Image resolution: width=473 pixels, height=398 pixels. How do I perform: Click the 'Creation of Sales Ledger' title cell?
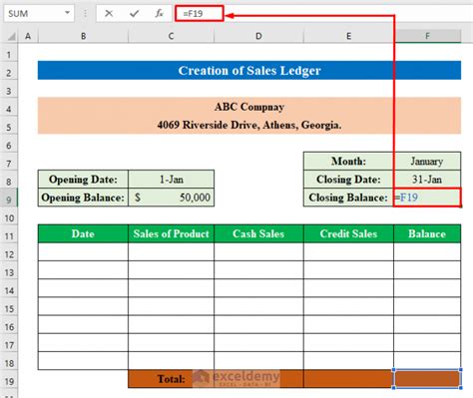pos(249,70)
